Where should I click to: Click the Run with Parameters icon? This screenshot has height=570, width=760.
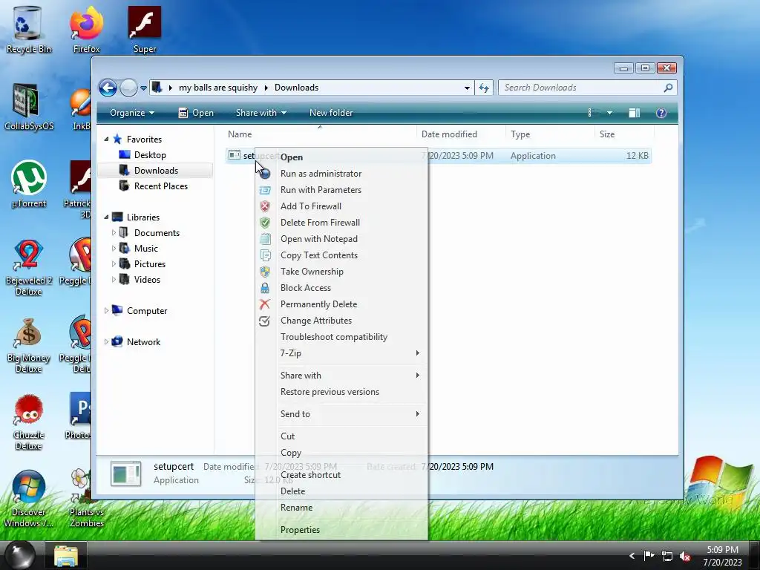pos(265,190)
